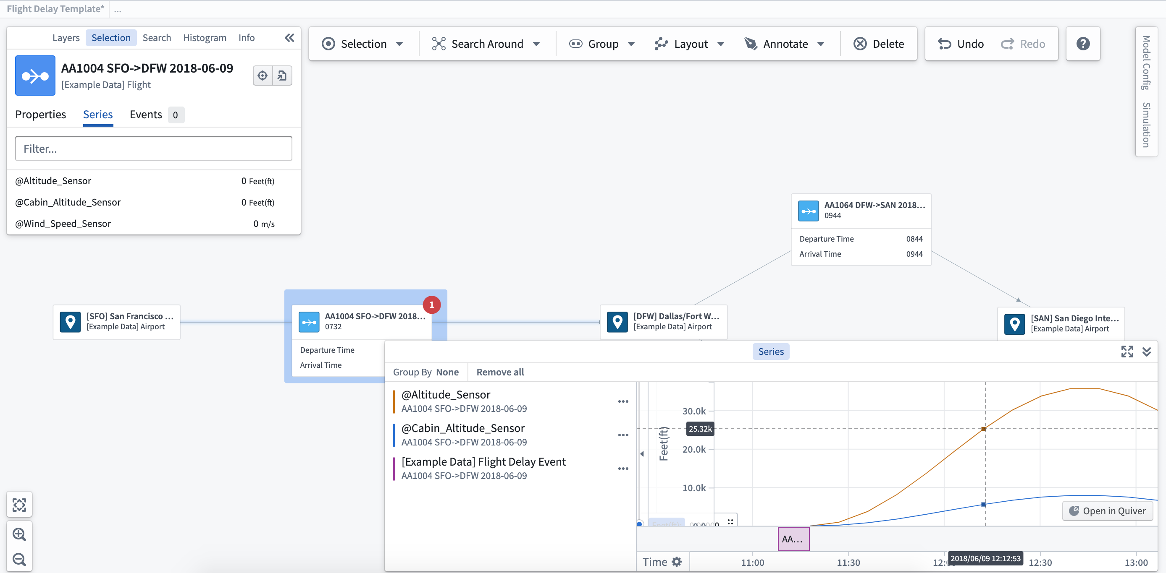
Task: Open series in Quiver
Action: (1107, 510)
